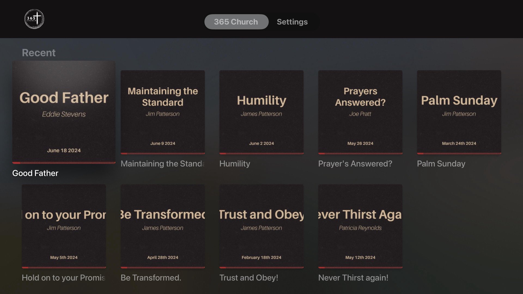The width and height of the screenshot is (523, 294).
Task: Select the Never Thirst Again thumbnail
Action: (x=360, y=226)
